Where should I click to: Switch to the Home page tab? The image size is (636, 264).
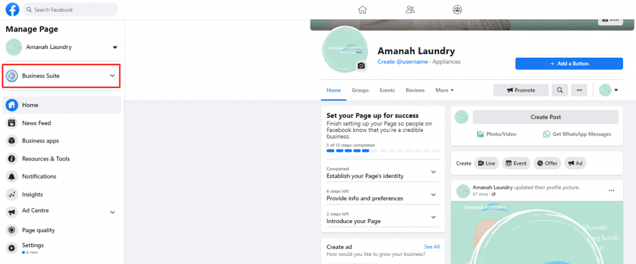point(334,90)
